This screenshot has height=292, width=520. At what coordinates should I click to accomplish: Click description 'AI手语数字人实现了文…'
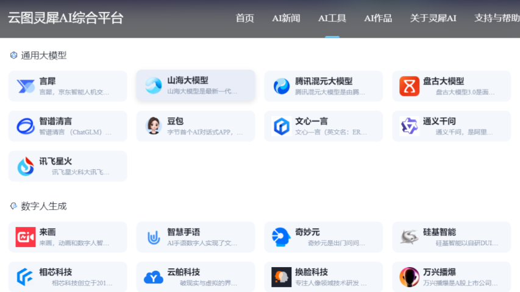pyautogui.click(x=202, y=243)
